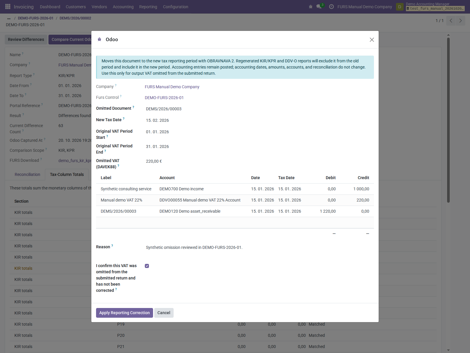This screenshot has width=470, height=353.
Task: Open the Configuration menu
Action: (x=176, y=7)
